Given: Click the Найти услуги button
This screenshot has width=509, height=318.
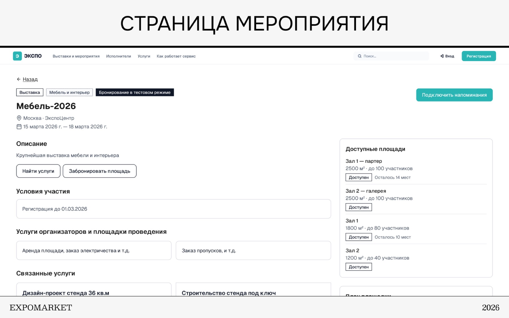Looking at the screenshot, I should (x=38, y=171).
